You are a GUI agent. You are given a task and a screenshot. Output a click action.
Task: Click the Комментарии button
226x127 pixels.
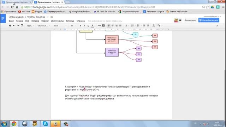pyautogui.click(x=190, y=20)
